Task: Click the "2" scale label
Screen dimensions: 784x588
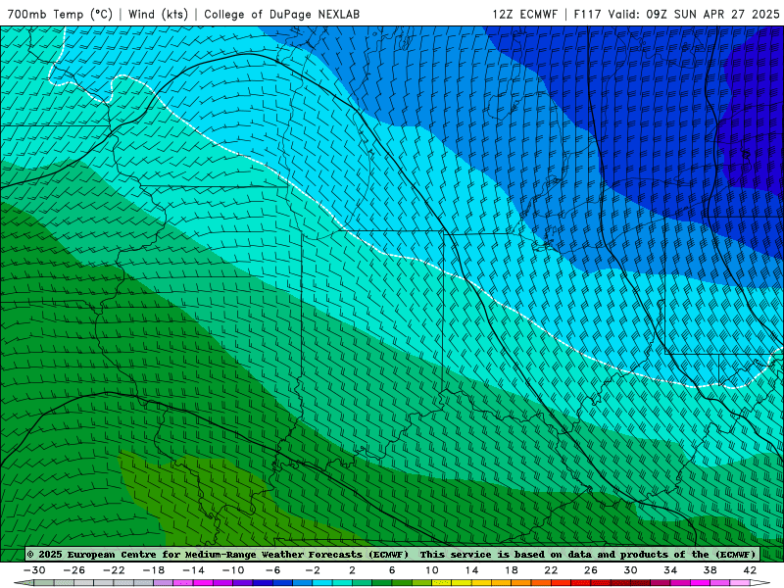Action: [x=352, y=570]
